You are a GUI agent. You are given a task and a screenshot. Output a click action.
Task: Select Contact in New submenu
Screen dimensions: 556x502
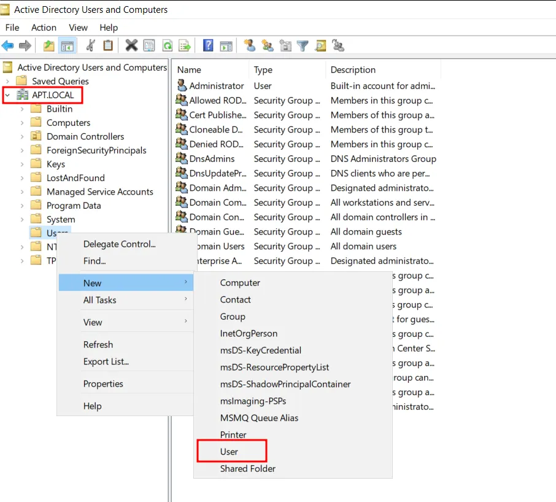(x=293, y=299)
